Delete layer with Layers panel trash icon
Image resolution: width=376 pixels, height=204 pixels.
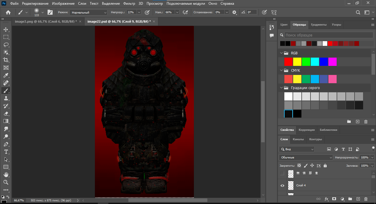point(366,199)
